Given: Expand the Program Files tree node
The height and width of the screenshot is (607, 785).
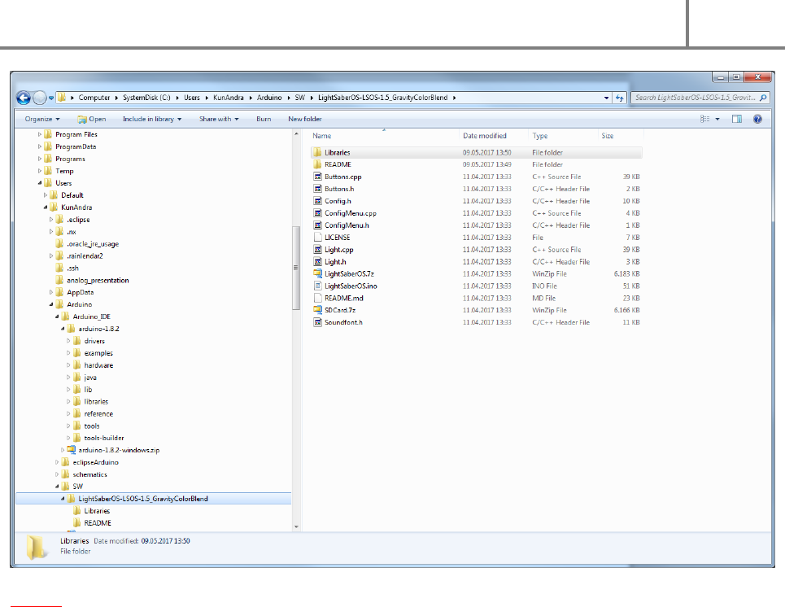Looking at the screenshot, I should coord(40,134).
